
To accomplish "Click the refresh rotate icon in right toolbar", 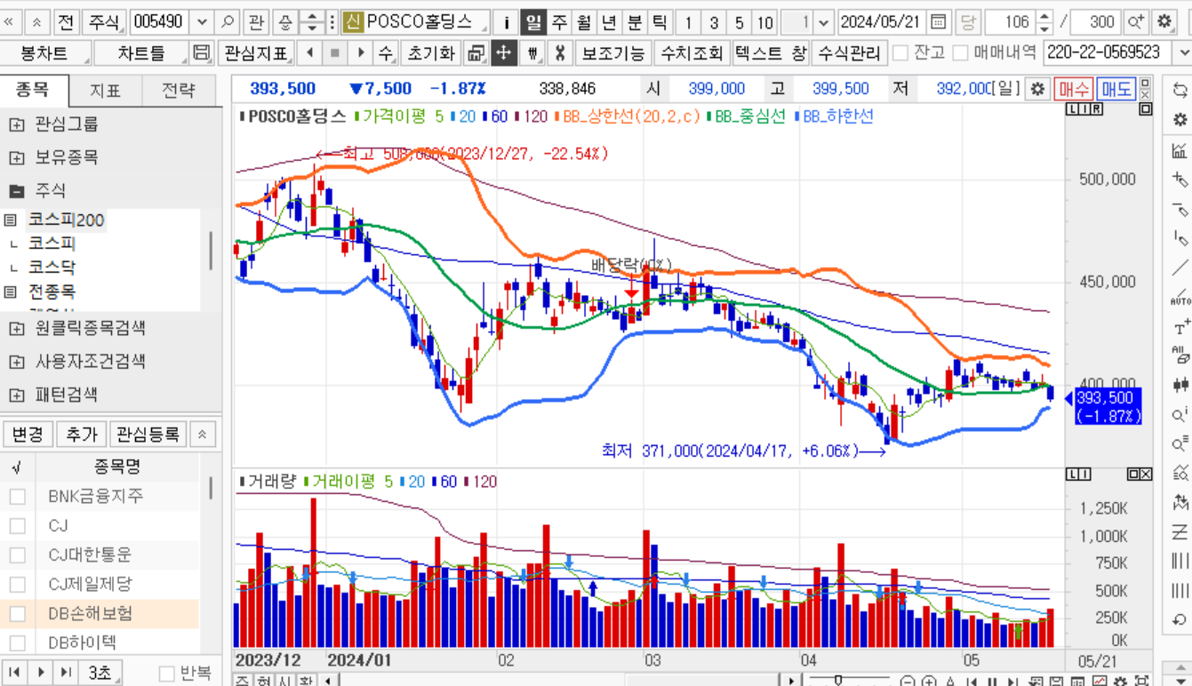I will tap(1180, 90).
